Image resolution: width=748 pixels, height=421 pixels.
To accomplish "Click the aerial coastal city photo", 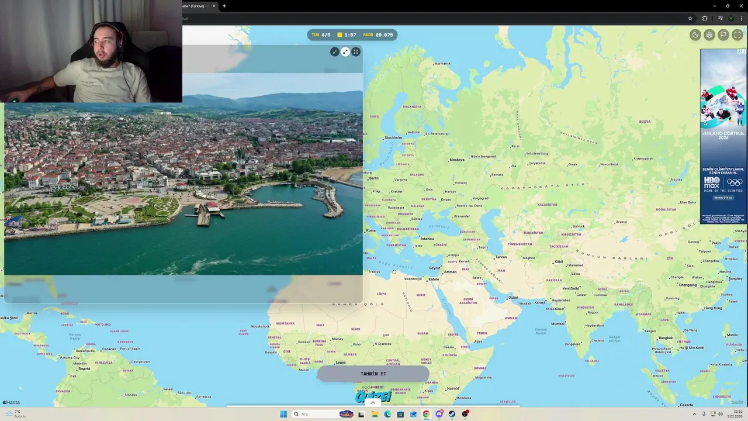I will pyautogui.click(x=183, y=174).
